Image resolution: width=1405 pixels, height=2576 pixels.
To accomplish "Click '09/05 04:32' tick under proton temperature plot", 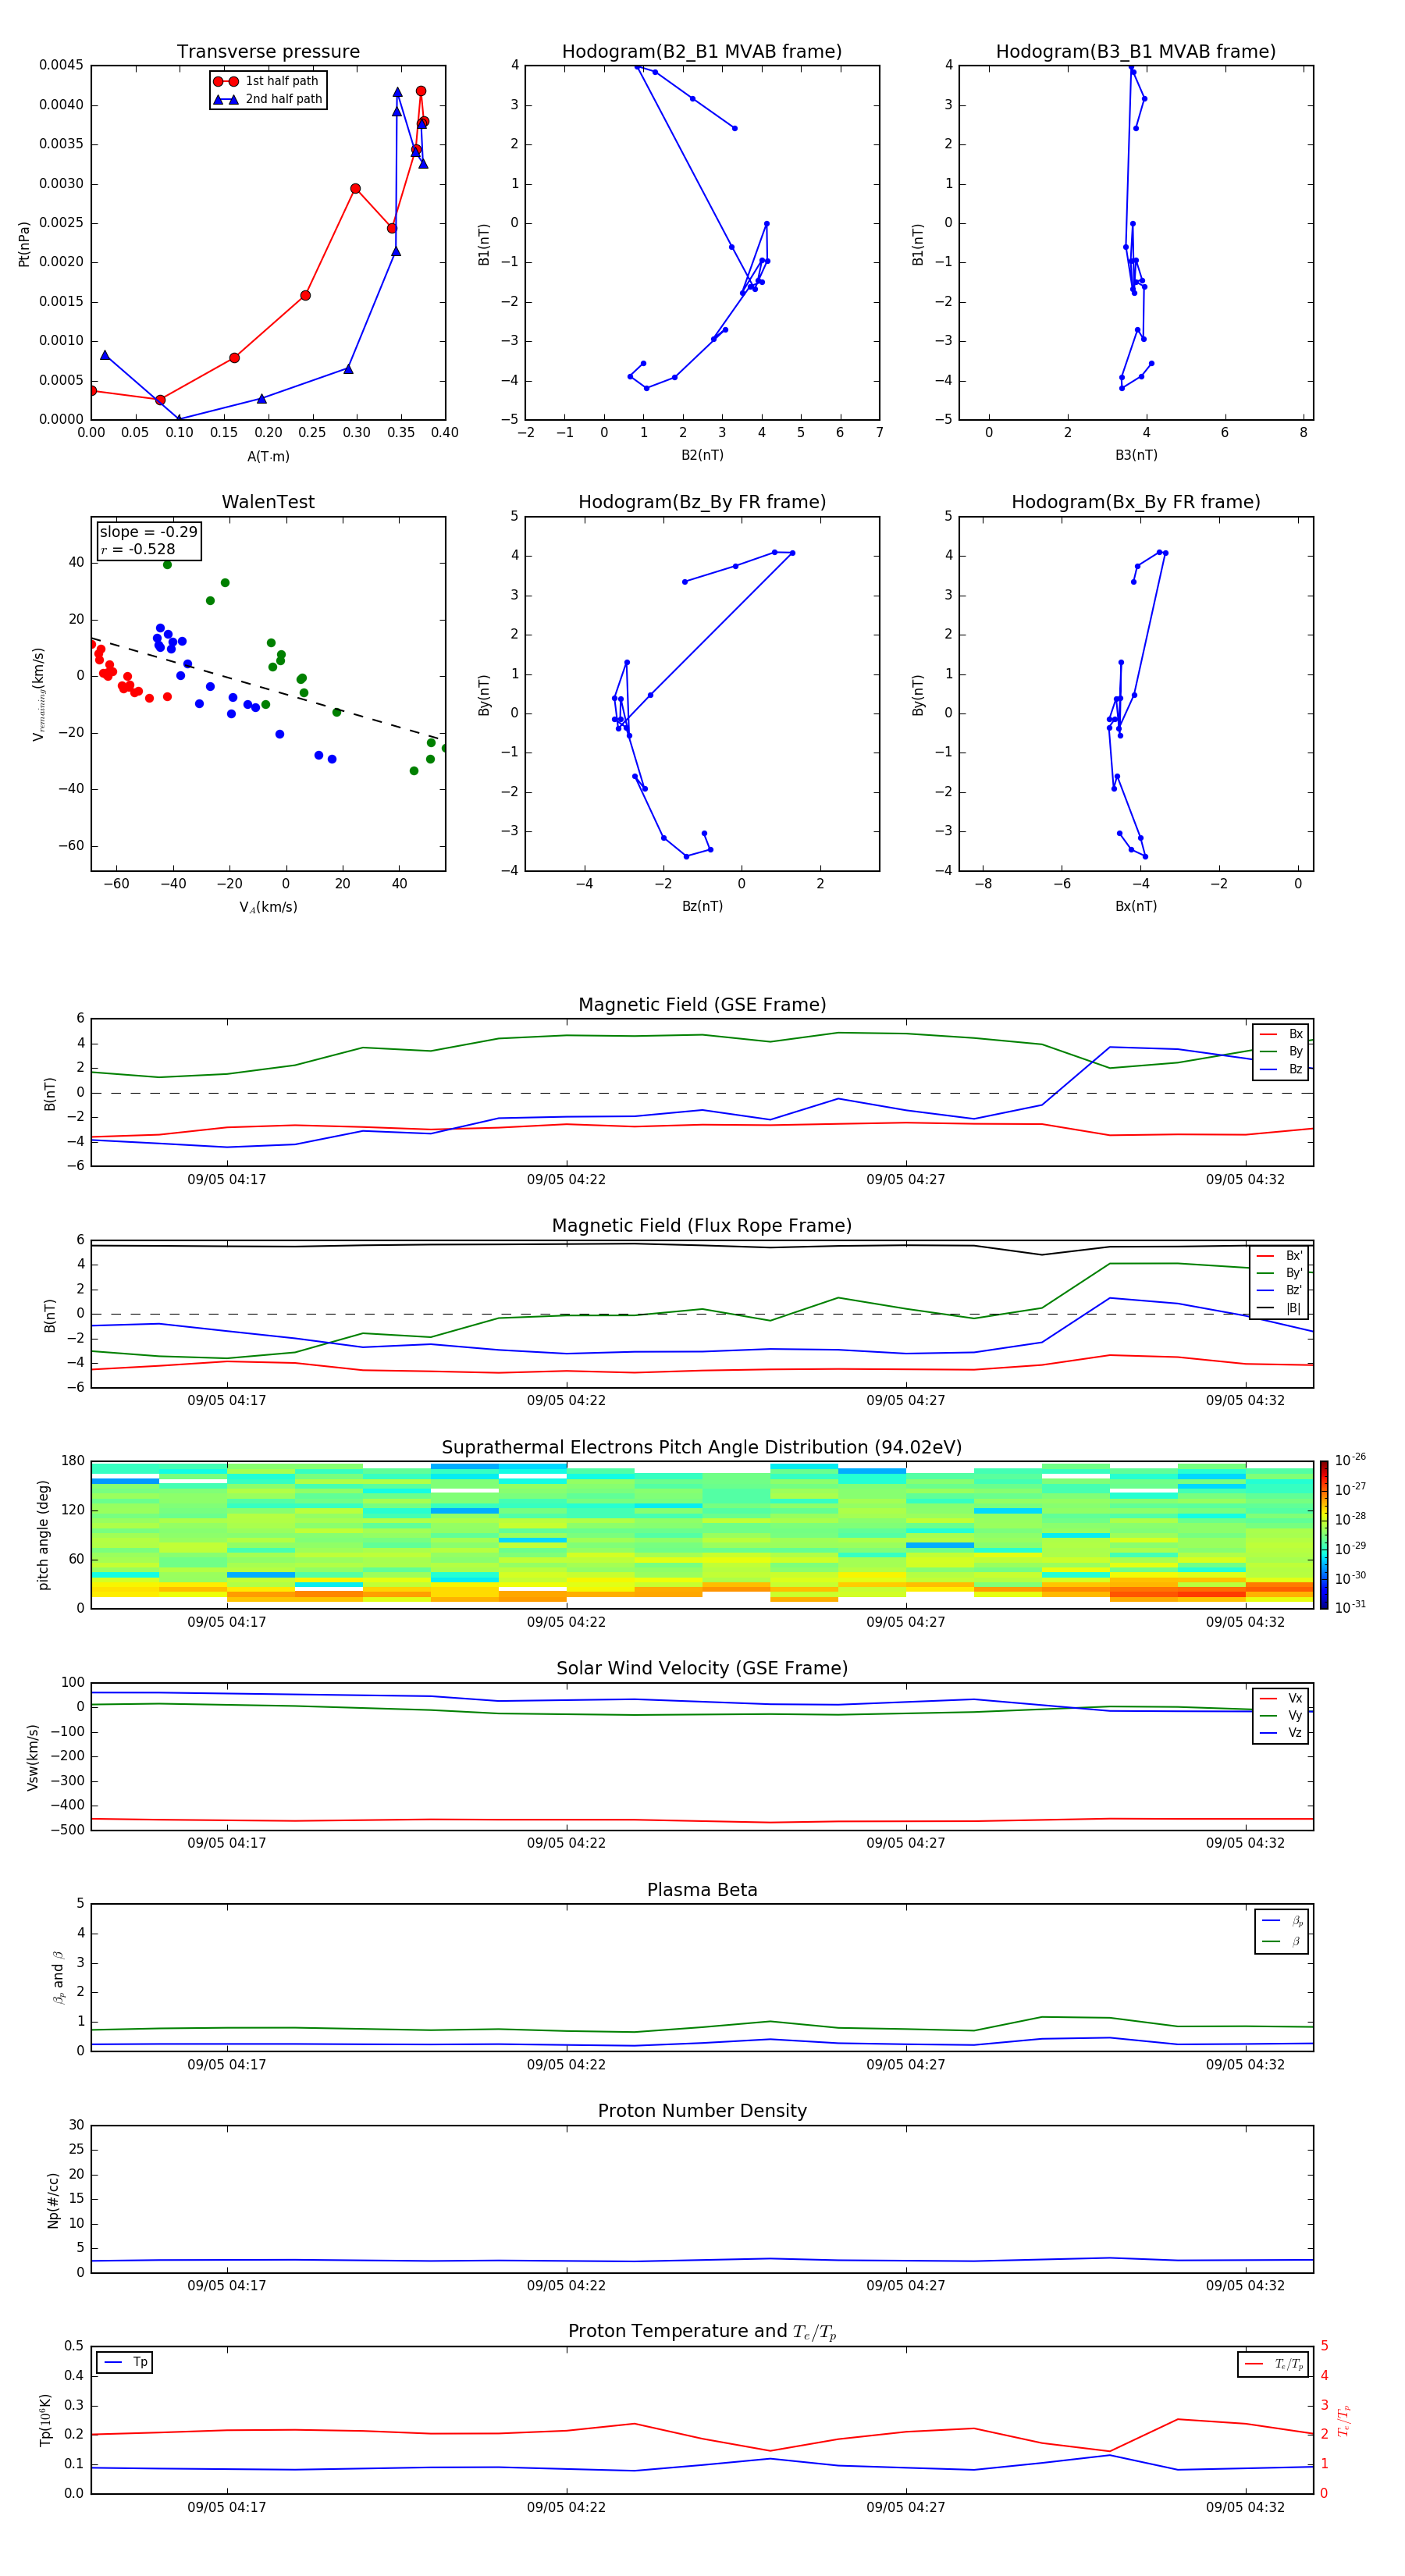I will click(x=1245, y=2507).
